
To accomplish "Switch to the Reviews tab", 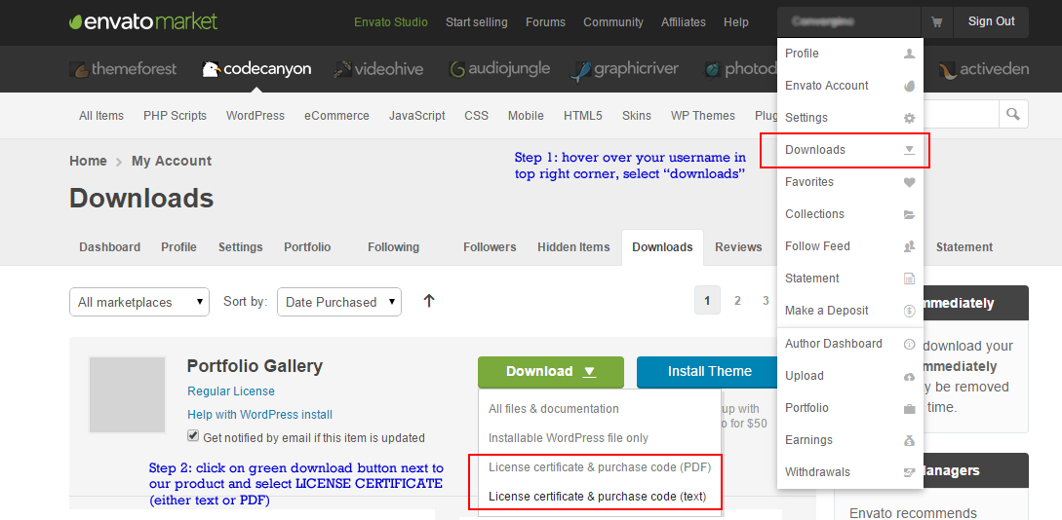I will pos(738,247).
